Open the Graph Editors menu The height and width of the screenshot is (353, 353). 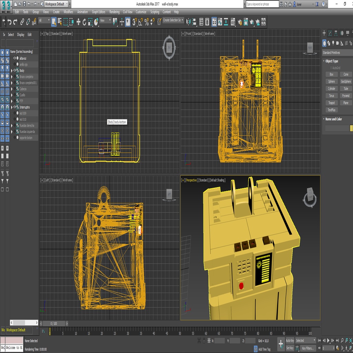98,12
